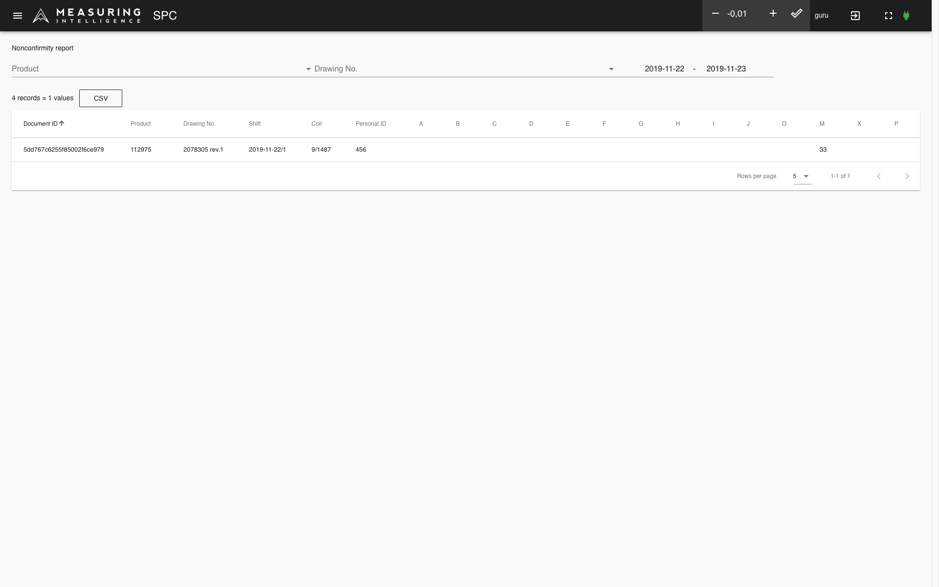939x587 pixels.
Task: Click the green status indicator icon
Action: [x=906, y=15]
